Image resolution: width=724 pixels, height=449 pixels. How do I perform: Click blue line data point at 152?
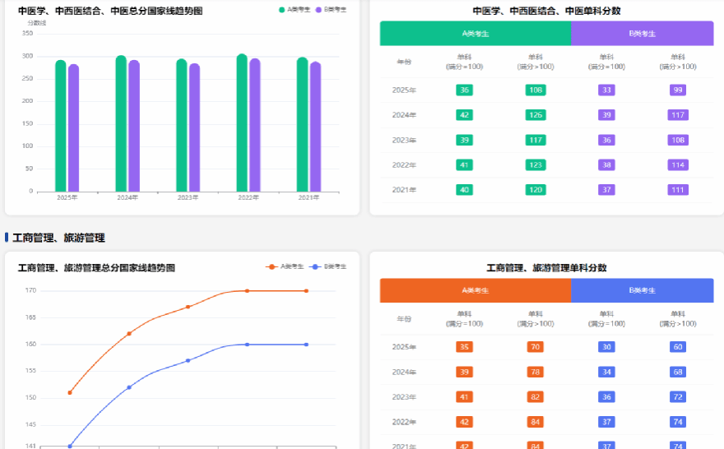(129, 387)
